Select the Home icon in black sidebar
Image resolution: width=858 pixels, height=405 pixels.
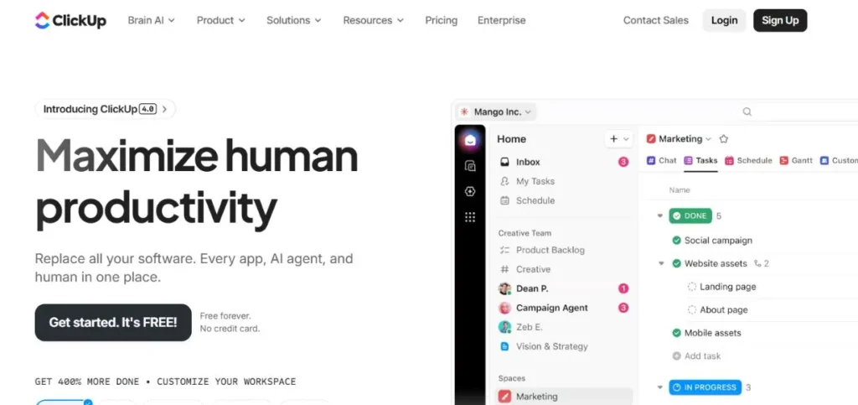pyautogui.click(x=470, y=140)
